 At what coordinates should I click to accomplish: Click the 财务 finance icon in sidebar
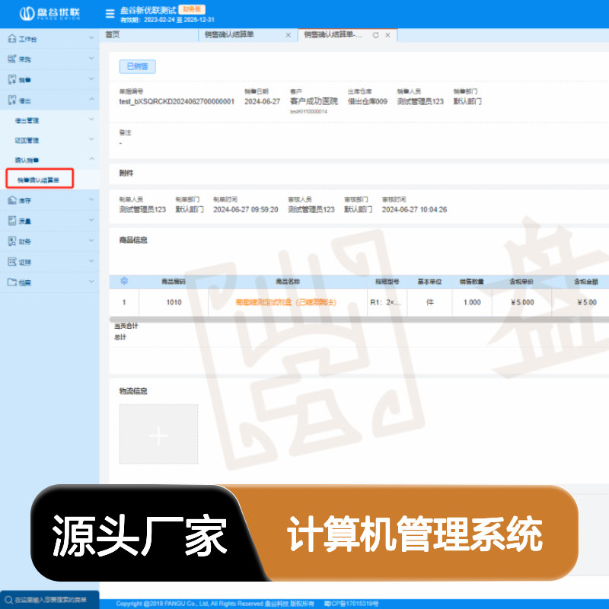click(12, 241)
